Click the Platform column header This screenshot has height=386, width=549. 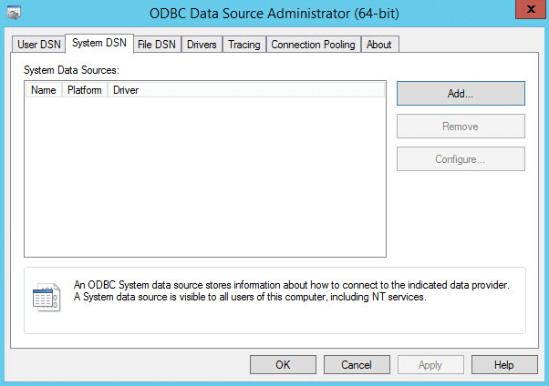84,90
